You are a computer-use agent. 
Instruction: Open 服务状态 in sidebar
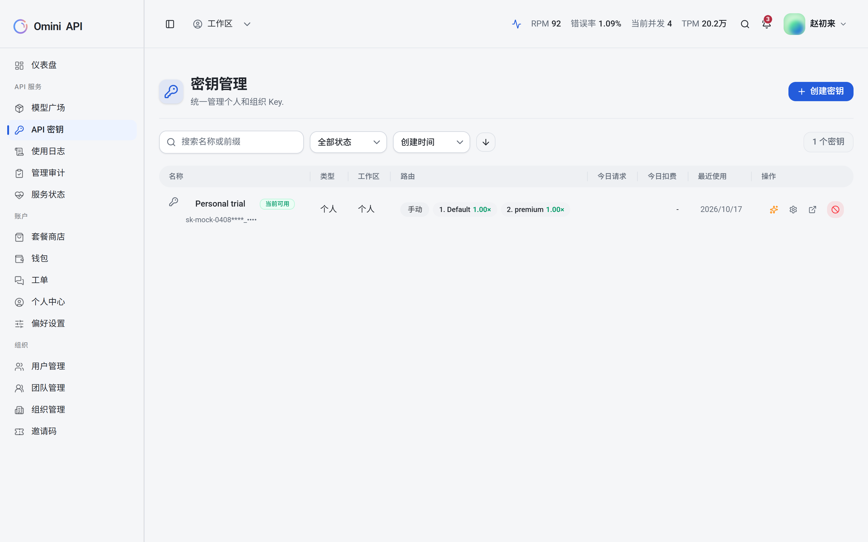(x=72, y=195)
